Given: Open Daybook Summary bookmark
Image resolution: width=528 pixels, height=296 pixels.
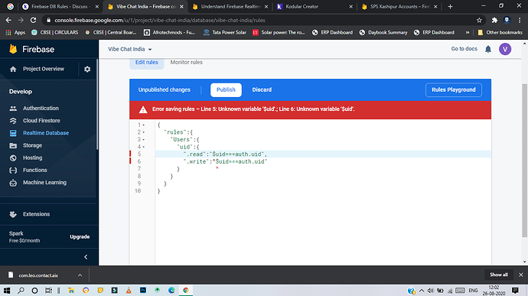Looking at the screenshot, I should point(383,33).
